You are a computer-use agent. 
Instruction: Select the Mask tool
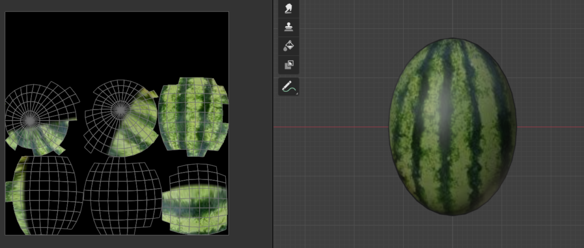click(x=289, y=65)
